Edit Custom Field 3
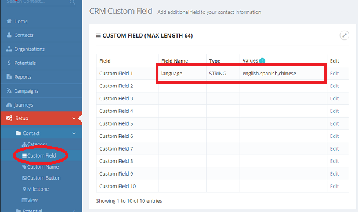Screen dimensions: 358x212 pyautogui.click(x=334, y=98)
